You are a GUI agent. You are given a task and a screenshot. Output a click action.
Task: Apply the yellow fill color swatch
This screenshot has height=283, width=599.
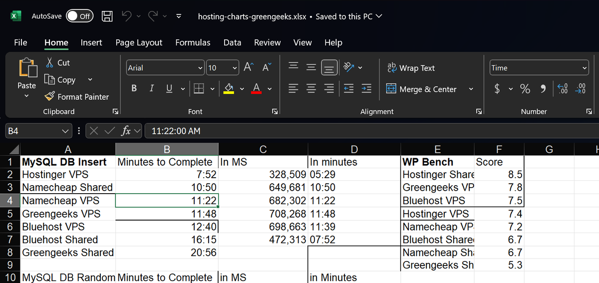pyautogui.click(x=228, y=89)
